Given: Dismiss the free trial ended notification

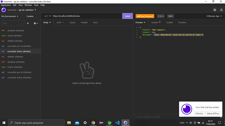Looking at the screenshot, I should pyautogui.click(x=199, y=113).
